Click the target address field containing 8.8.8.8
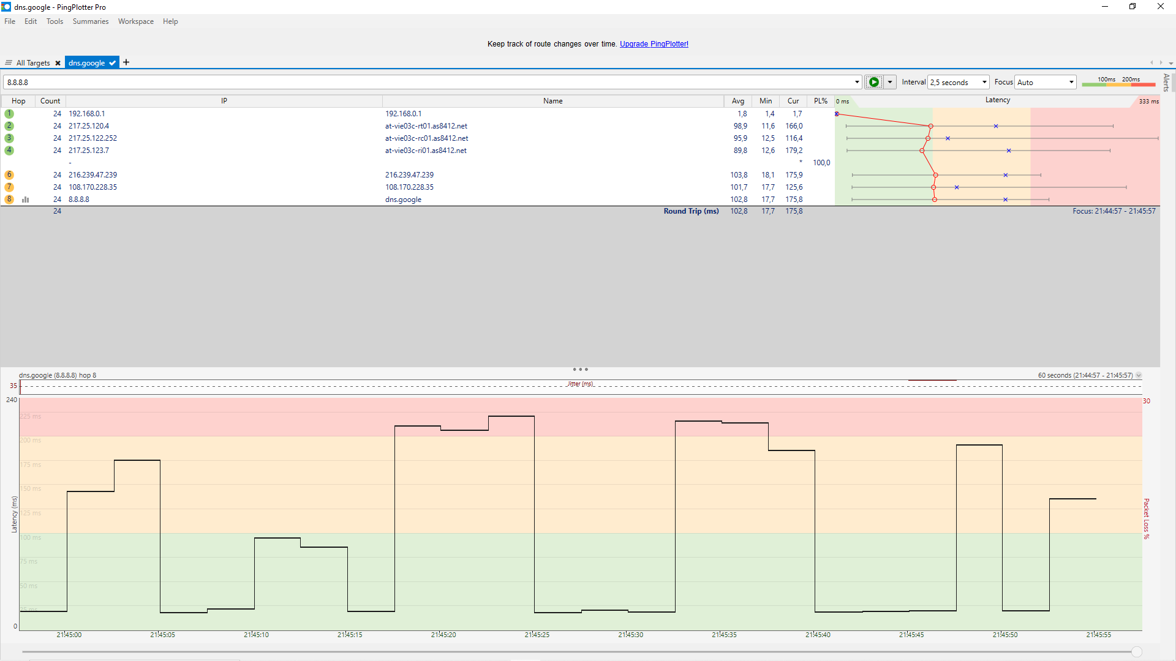The image size is (1176, 661). pyautogui.click(x=429, y=82)
